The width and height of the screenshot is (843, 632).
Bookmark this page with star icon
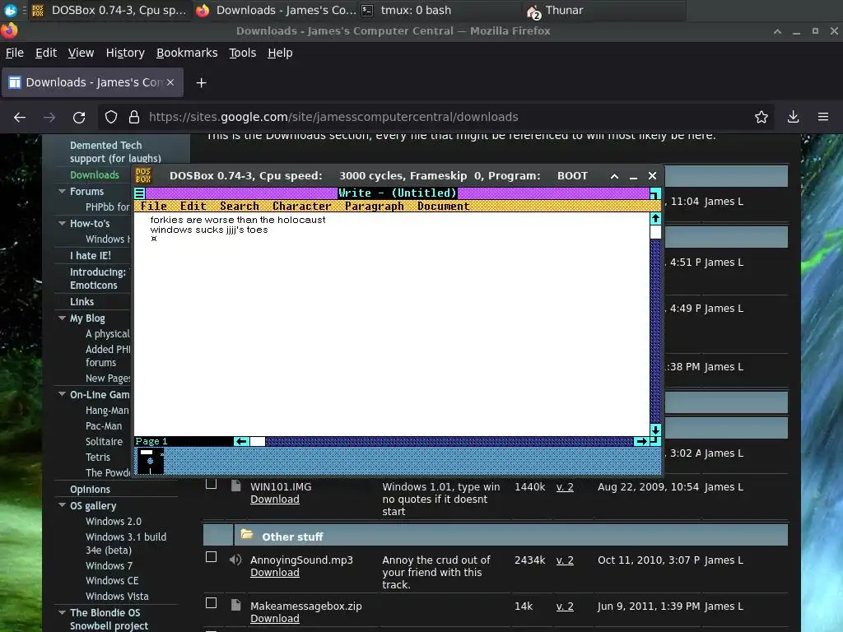tap(761, 117)
